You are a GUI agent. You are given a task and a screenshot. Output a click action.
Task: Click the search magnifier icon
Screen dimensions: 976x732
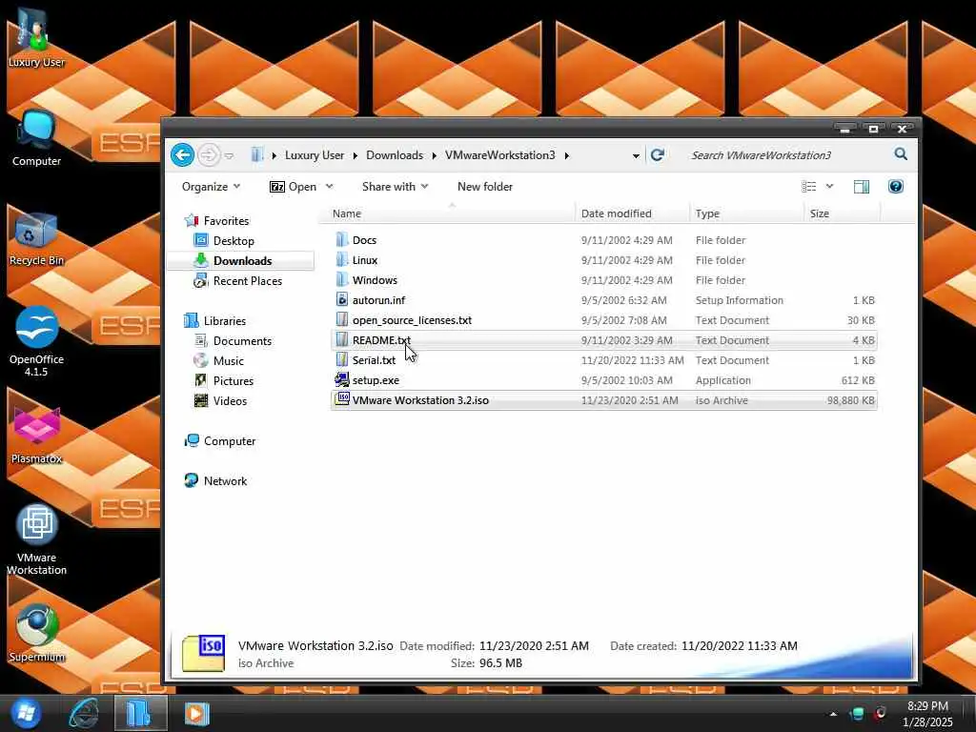[901, 154]
